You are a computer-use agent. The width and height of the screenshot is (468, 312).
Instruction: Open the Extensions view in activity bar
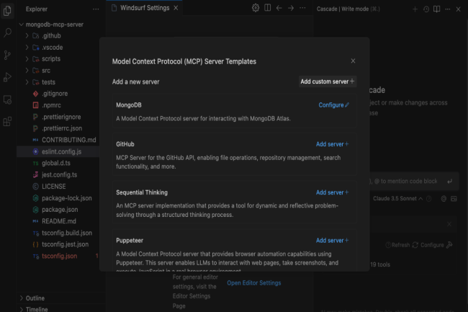click(x=8, y=122)
